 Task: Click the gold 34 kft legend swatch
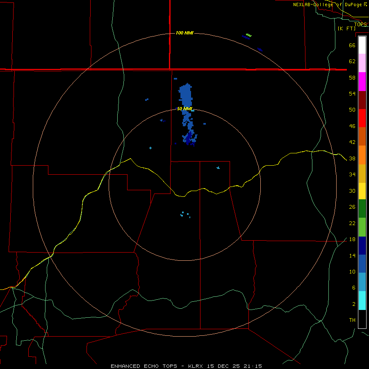362,173
